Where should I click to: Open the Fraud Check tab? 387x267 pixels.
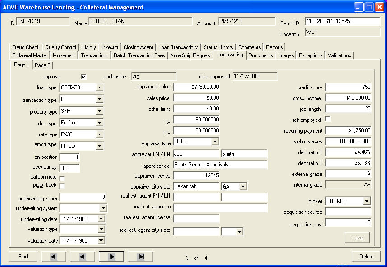tap(26, 47)
